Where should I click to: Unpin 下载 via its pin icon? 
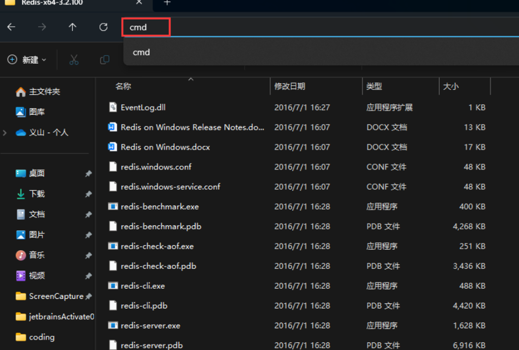point(88,194)
